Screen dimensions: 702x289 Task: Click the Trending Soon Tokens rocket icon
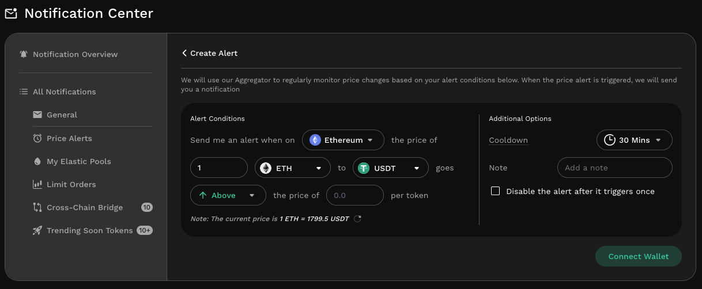coord(37,230)
